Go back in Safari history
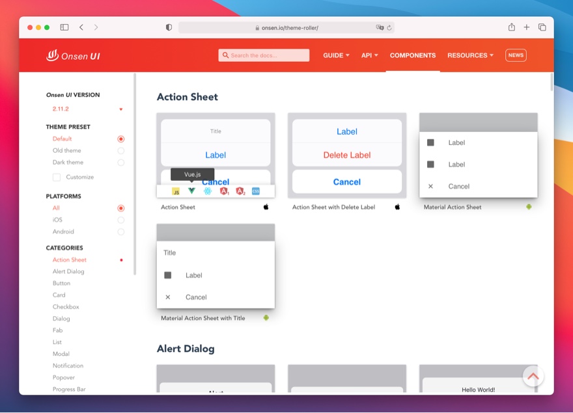The image size is (573, 413). click(x=81, y=27)
